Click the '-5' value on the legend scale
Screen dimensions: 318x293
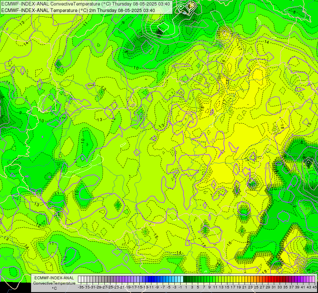pyautogui.click(x=169, y=287)
